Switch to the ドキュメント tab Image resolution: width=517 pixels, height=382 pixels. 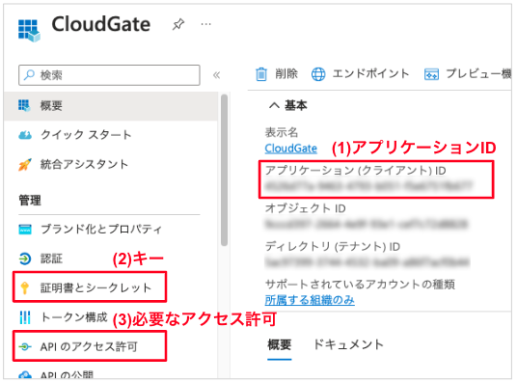348,344
